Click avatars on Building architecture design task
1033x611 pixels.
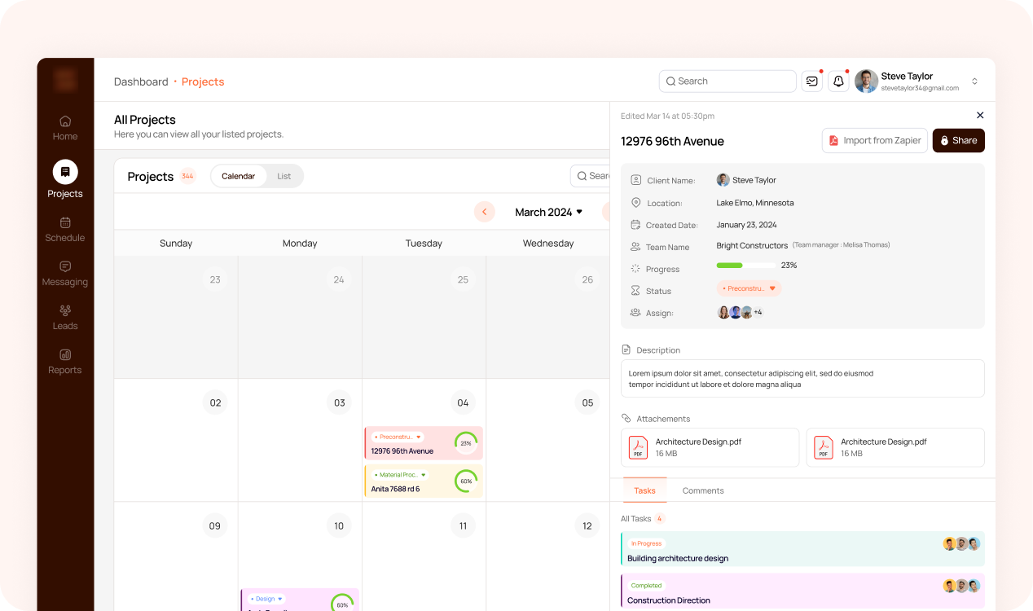coord(961,543)
